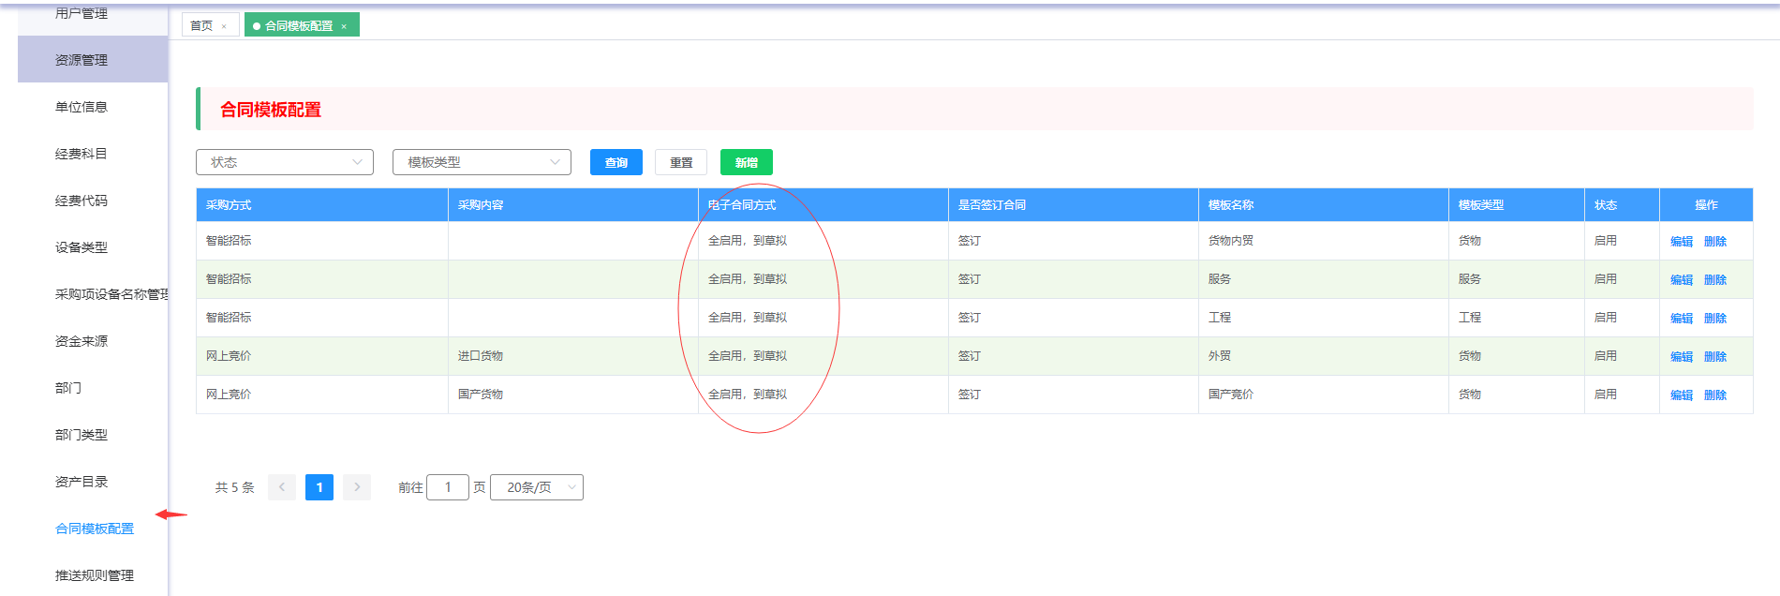1780x596 pixels.
Task: Select page 1 in pagination
Action: (319, 487)
